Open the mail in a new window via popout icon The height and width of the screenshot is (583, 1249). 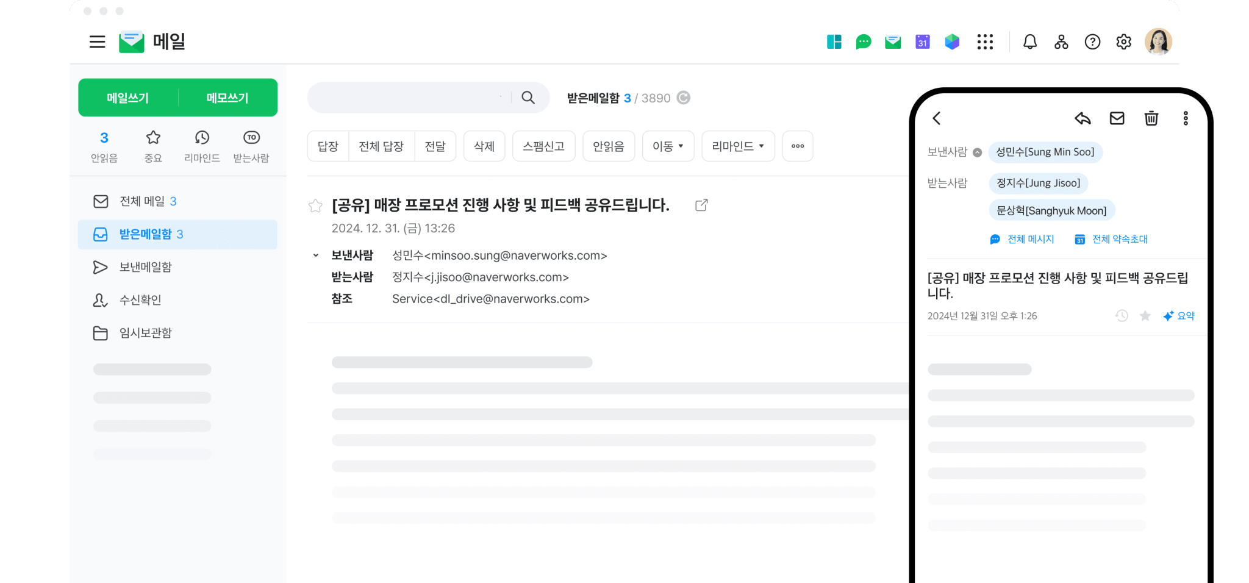pyautogui.click(x=701, y=205)
